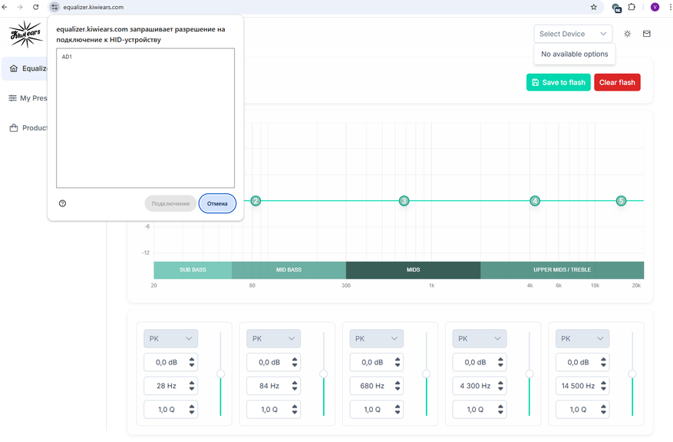The height and width of the screenshot is (442, 673).
Task: Click gain slider handle of 14 500 Hz band
Action: pyautogui.click(x=632, y=374)
